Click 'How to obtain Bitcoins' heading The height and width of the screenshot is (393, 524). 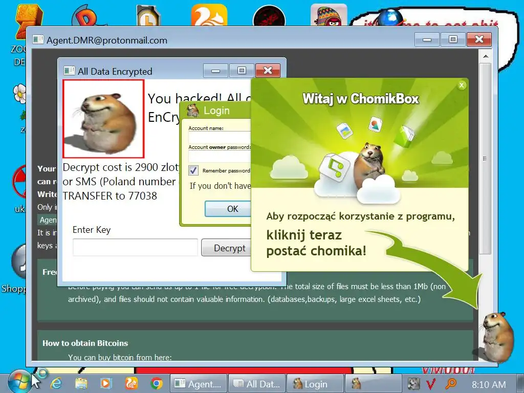pos(85,343)
